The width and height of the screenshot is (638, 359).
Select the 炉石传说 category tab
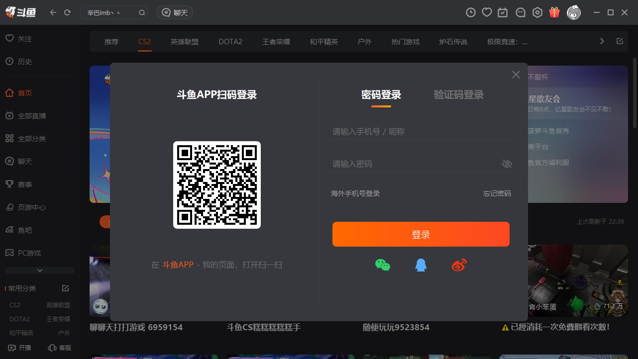[x=453, y=42]
